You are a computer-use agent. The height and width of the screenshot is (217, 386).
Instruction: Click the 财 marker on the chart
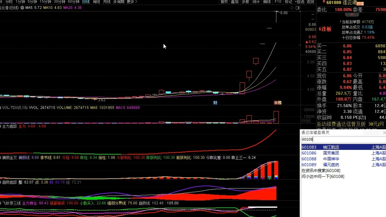point(215,102)
